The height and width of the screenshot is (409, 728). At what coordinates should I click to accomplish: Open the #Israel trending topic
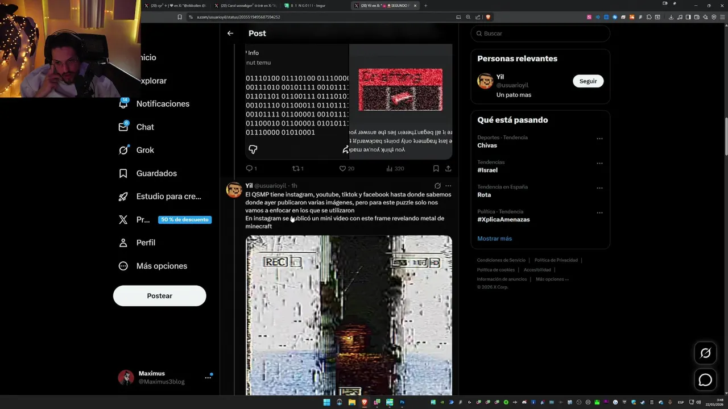pos(487,170)
